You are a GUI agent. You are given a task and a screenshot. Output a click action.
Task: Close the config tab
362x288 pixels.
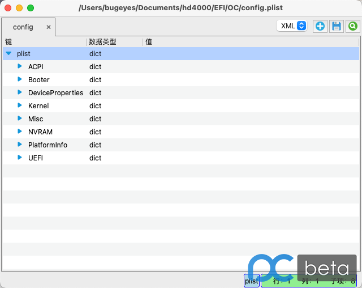[x=49, y=27]
